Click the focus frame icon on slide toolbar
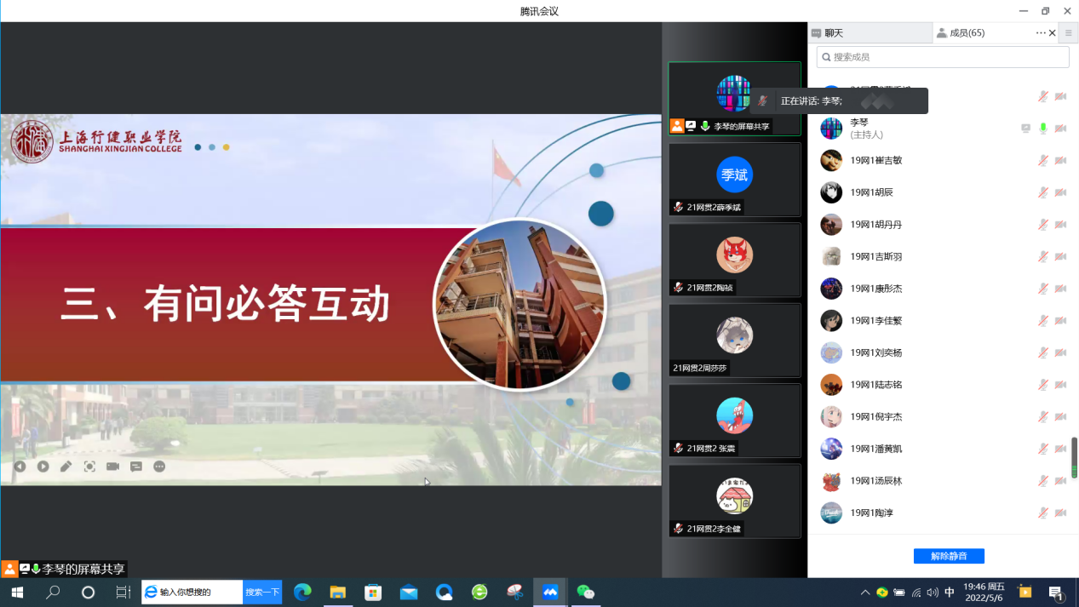The height and width of the screenshot is (607, 1079). pyautogui.click(x=89, y=467)
